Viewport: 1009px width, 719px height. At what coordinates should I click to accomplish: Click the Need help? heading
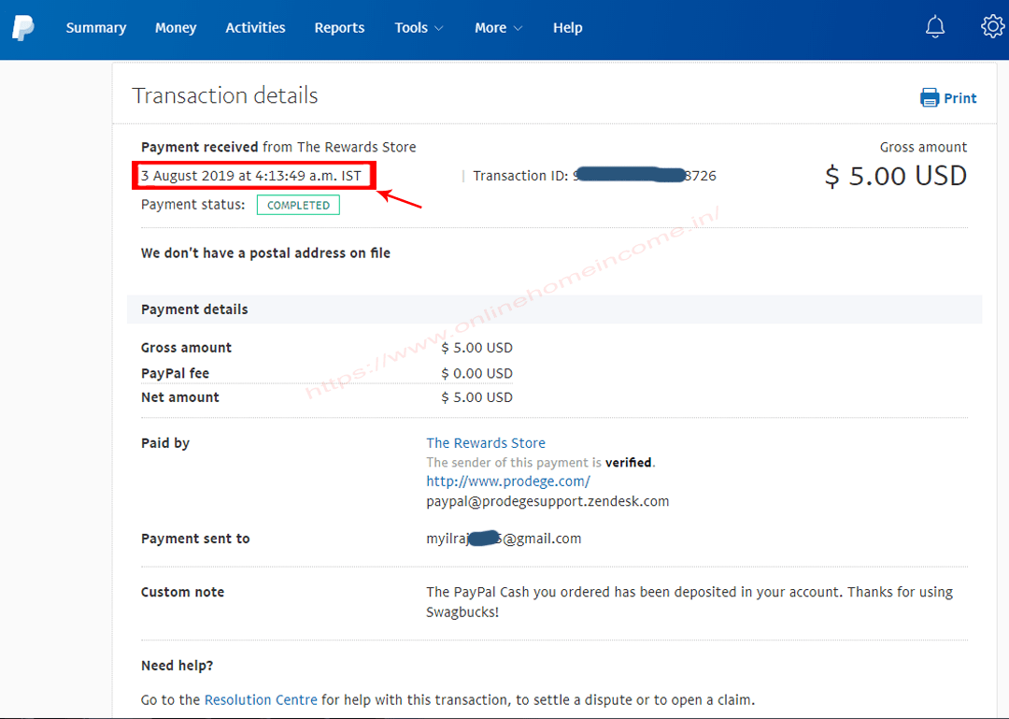coord(177,666)
